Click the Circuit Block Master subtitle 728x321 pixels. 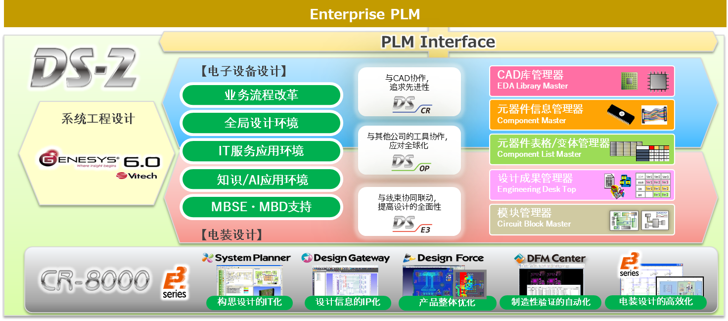(x=534, y=224)
